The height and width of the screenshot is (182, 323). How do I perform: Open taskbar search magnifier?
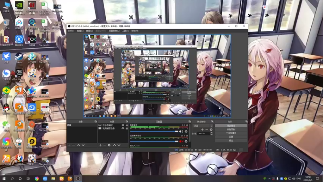pyautogui.click(x=12, y=179)
